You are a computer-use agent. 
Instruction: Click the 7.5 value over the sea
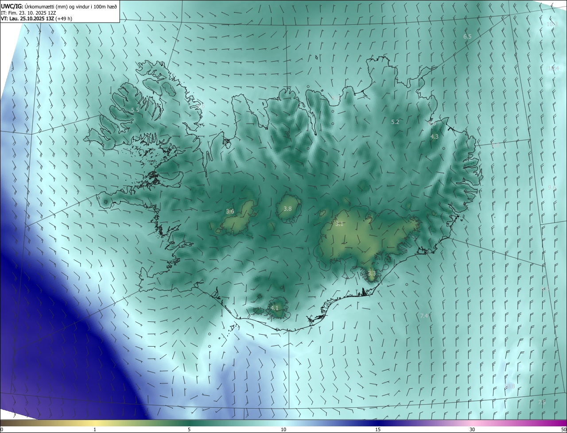[542, 402]
